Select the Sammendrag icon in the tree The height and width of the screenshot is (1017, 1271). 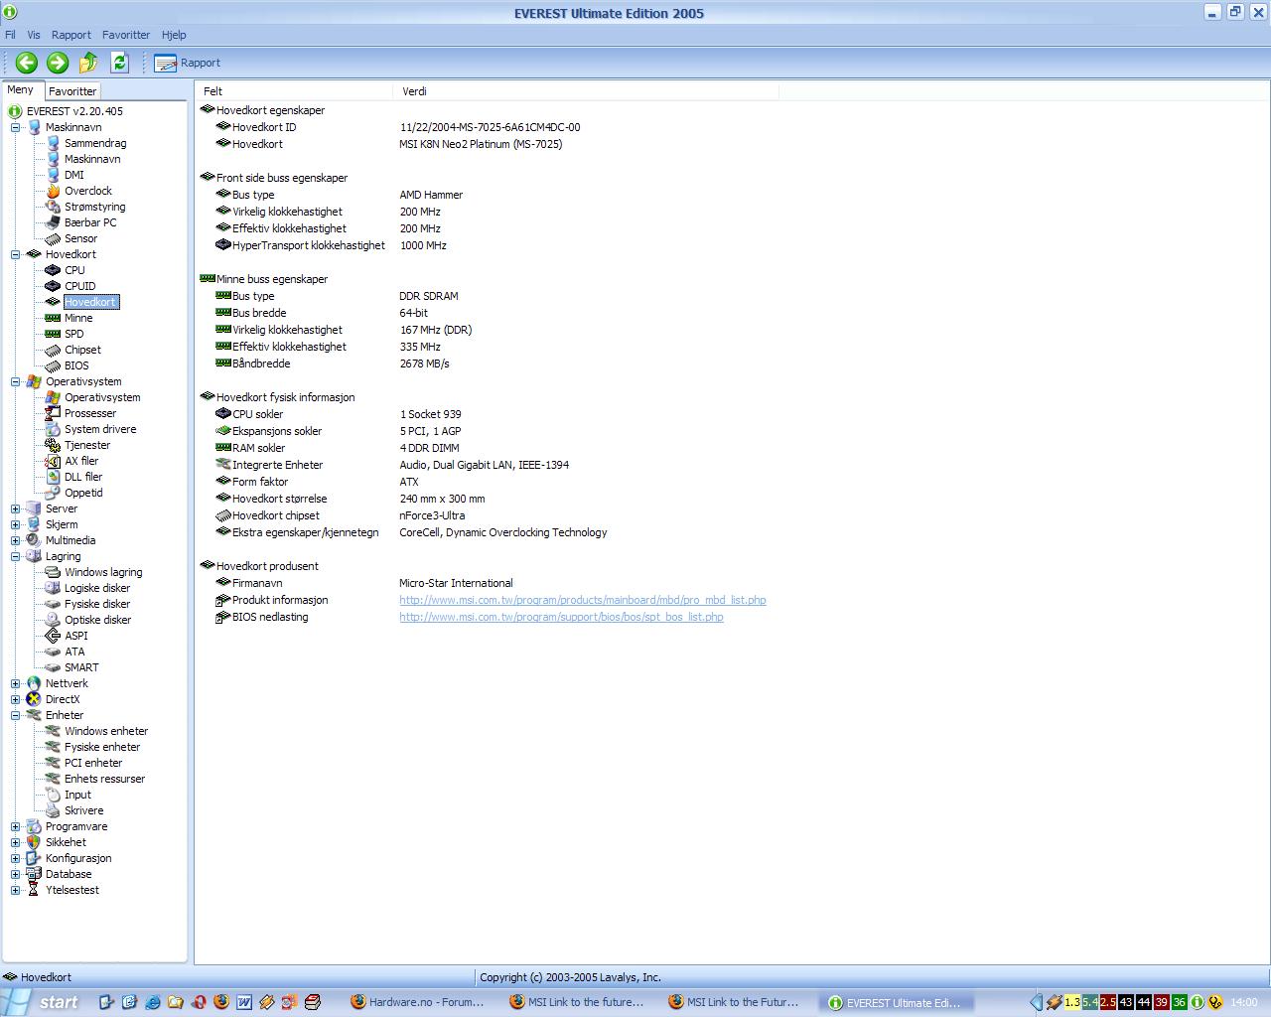[54, 143]
